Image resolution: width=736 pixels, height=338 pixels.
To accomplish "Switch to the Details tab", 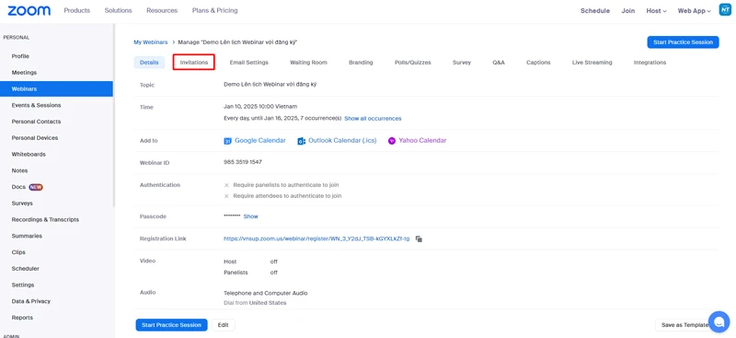I will pyautogui.click(x=149, y=63).
